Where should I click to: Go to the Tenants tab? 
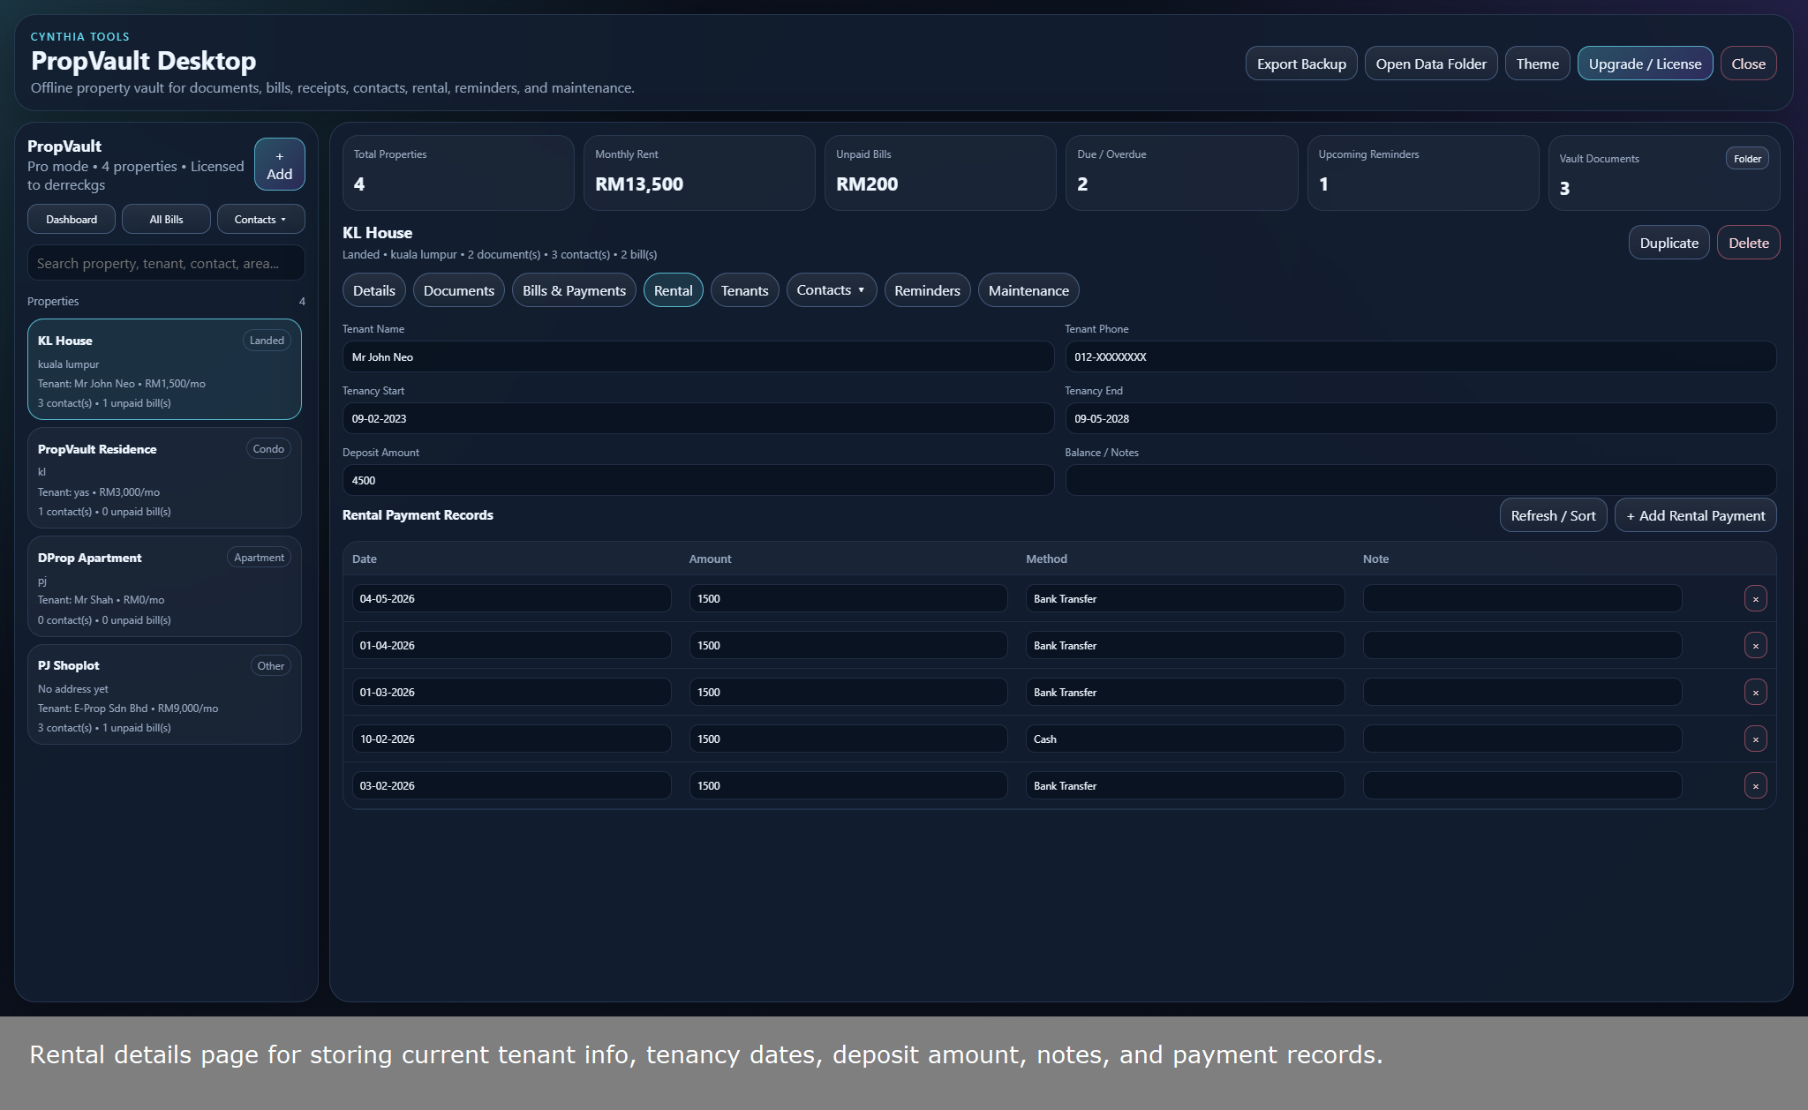click(x=744, y=290)
